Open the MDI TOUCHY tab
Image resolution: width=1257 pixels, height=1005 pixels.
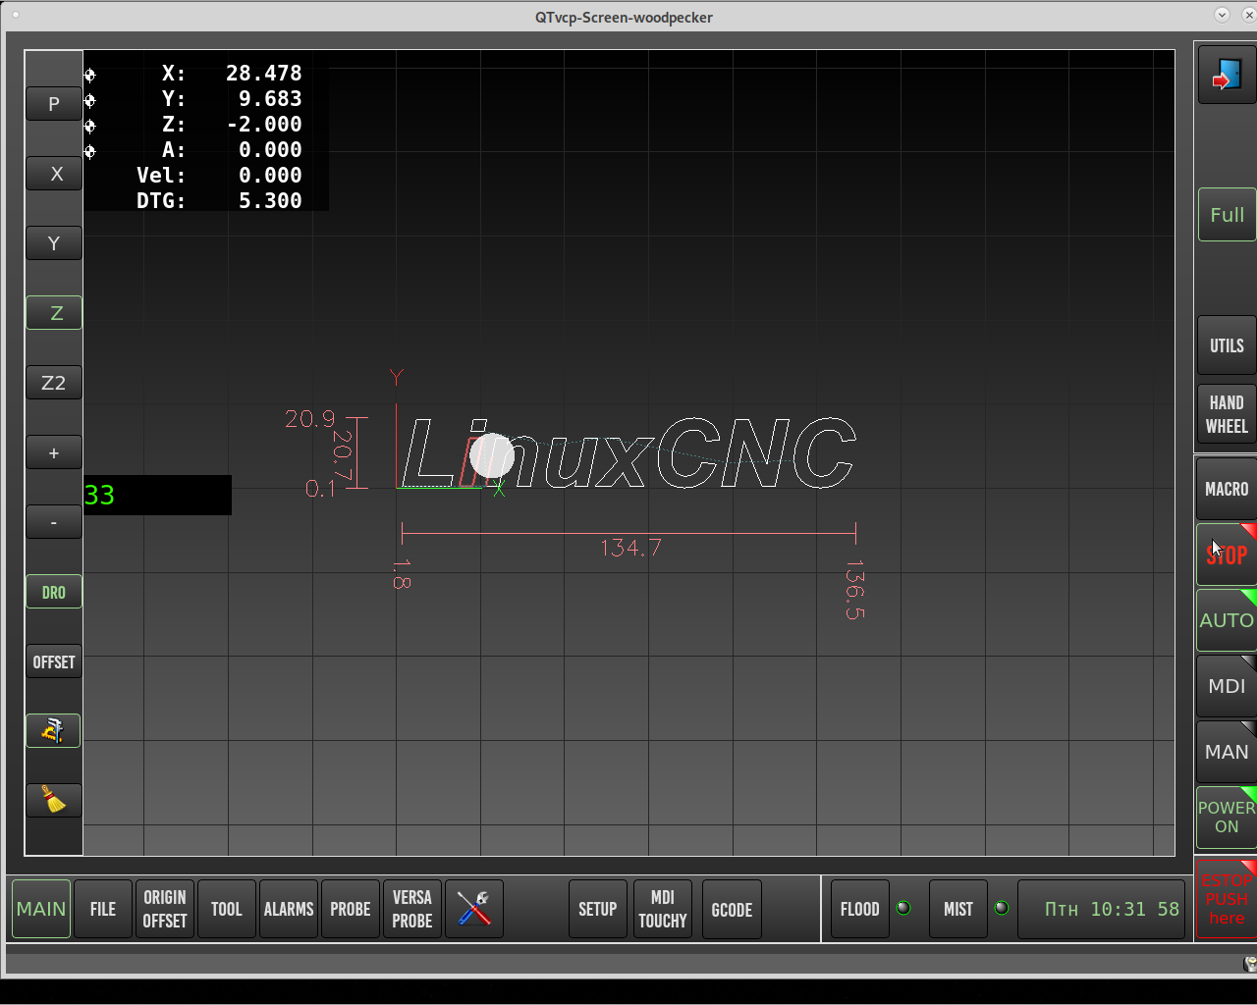pos(663,909)
